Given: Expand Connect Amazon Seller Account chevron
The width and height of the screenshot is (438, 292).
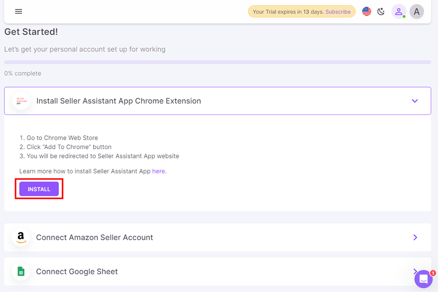Looking at the screenshot, I should click(415, 237).
